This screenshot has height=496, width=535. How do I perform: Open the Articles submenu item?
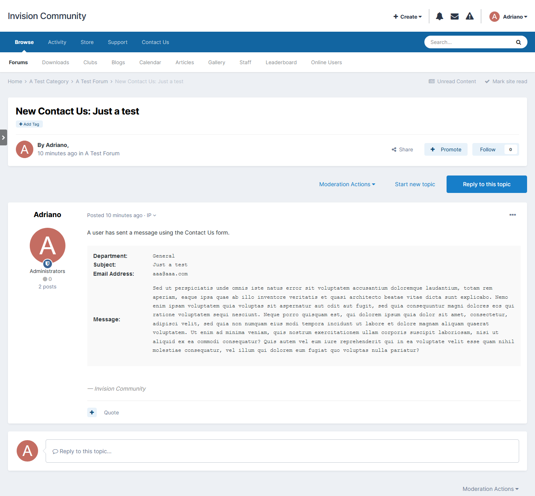point(185,63)
